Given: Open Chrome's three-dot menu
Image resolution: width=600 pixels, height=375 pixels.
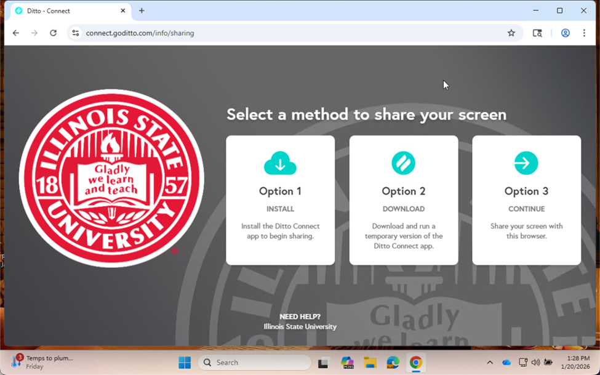Looking at the screenshot, I should [584, 33].
